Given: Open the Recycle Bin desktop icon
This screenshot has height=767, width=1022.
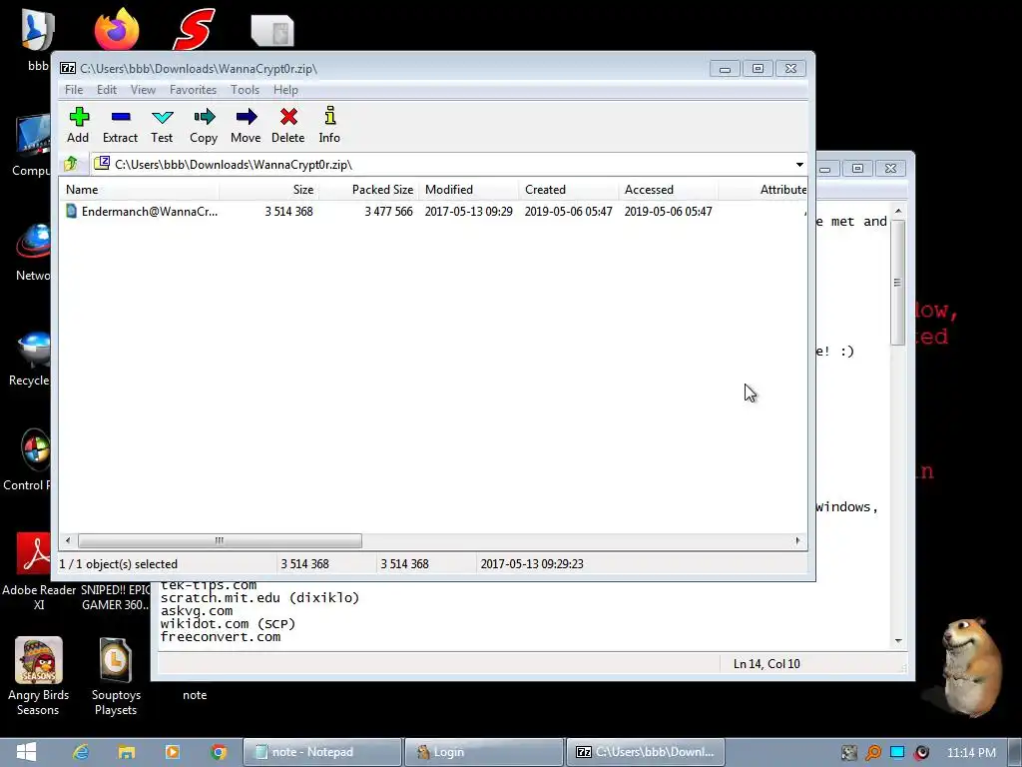Looking at the screenshot, I should (x=29, y=359).
